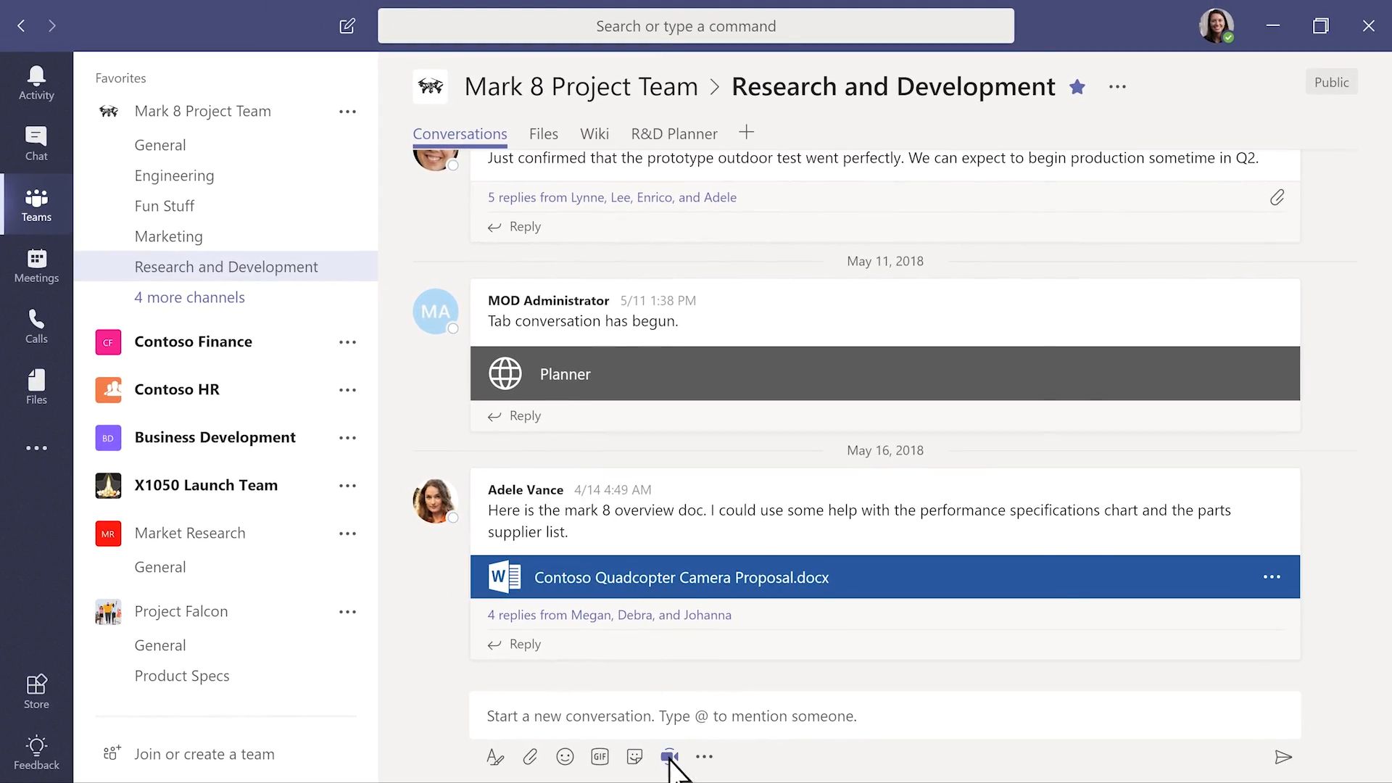Screen dimensions: 1392x783
Task: Open more options for Contoso Finance
Action: coord(348,341)
